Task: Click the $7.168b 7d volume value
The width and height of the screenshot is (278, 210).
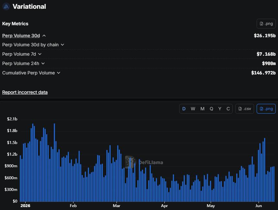Action: click(x=266, y=54)
